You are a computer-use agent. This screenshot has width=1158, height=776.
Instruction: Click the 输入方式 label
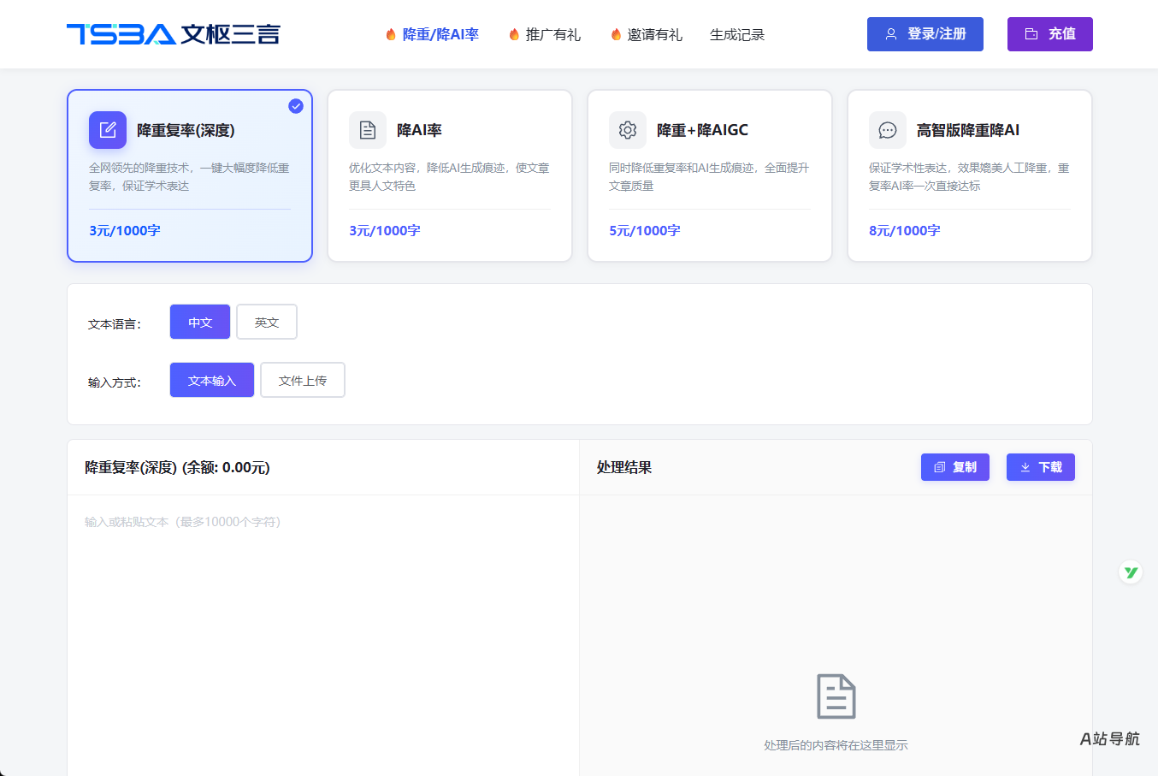[x=115, y=382]
